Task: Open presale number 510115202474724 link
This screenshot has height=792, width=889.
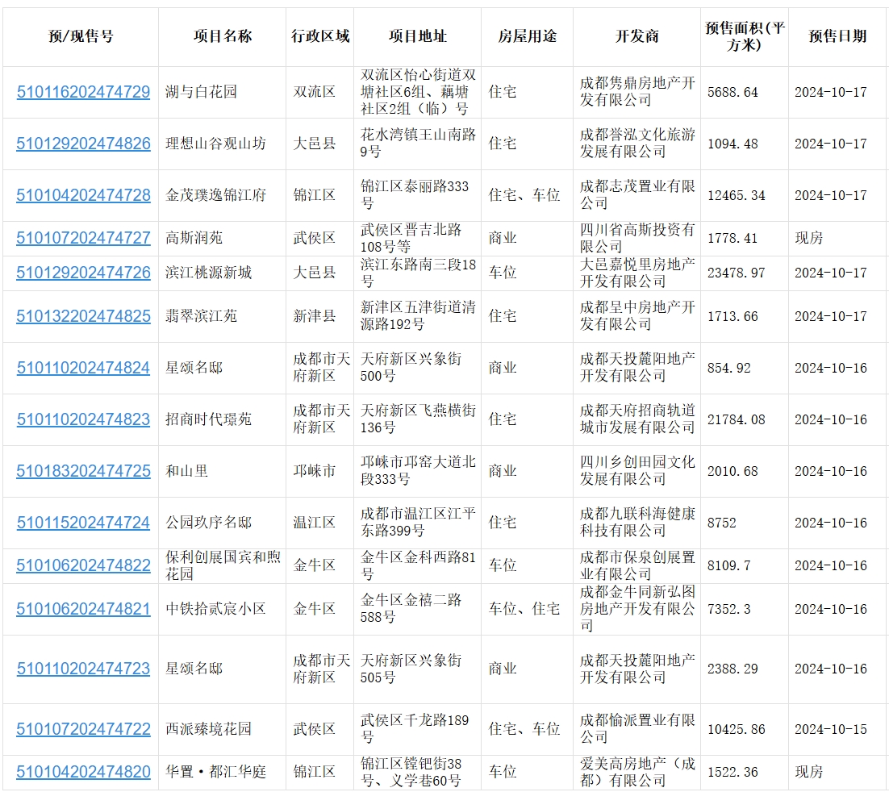Action: click(x=83, y=523)
